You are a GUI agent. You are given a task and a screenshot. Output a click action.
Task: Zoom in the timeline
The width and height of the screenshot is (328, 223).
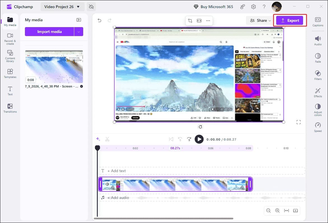pyautogui.click(x=277, y=211)
